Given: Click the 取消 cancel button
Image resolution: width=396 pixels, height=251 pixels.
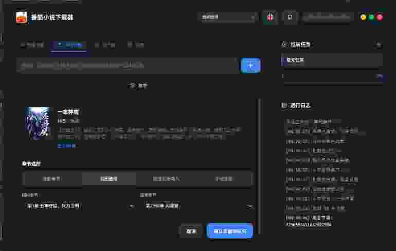Looking at the screenshot, I should click(191, 231).
